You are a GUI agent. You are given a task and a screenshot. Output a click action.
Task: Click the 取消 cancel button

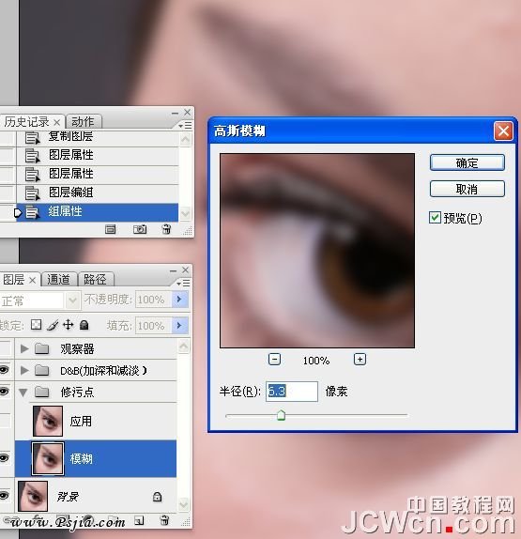[x=467, y=189]
